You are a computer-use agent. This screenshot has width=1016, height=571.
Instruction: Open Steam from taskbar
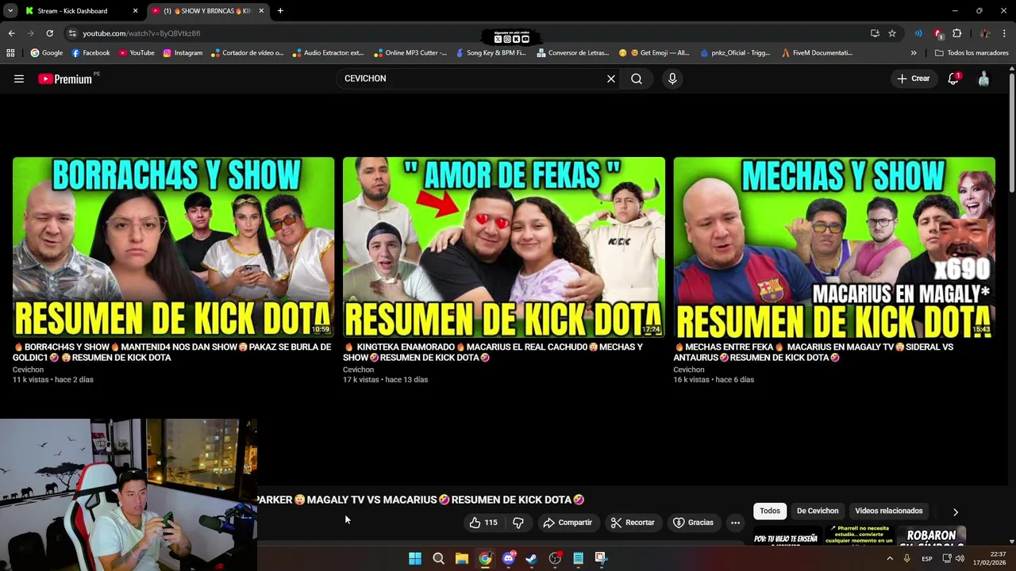point(532,558)
